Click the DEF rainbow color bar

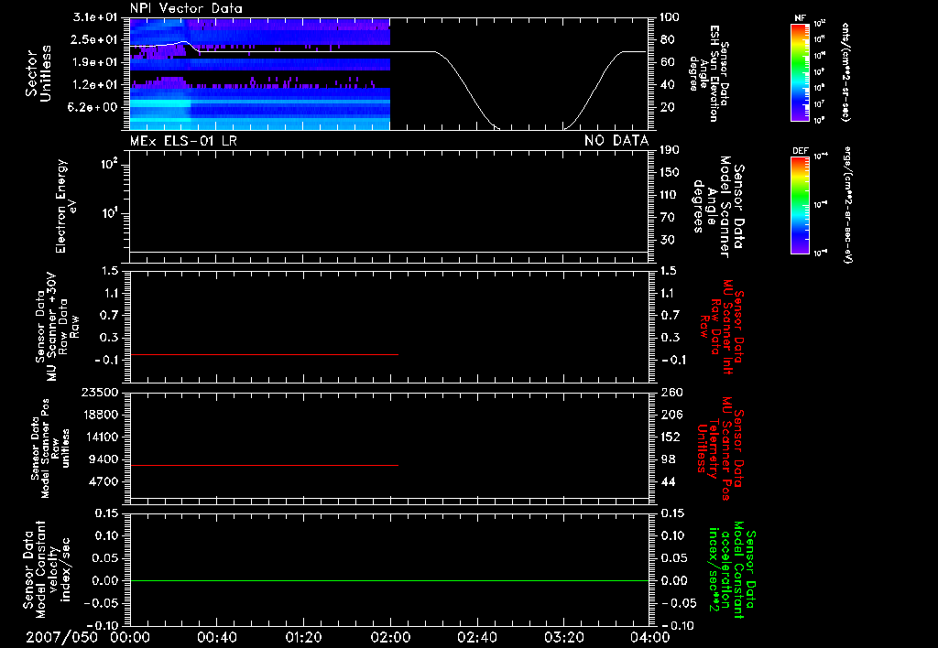[800, 205]
